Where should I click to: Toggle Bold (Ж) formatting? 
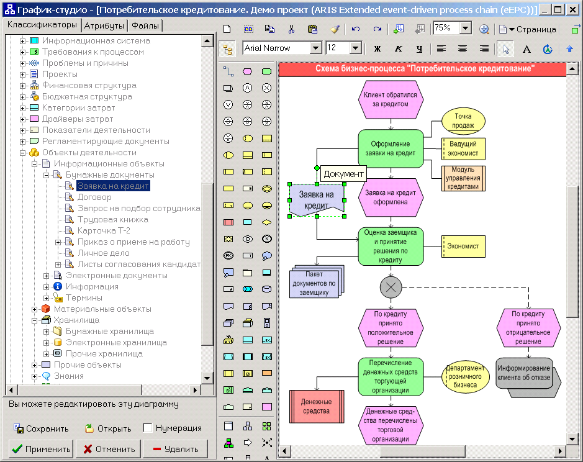(377, 48)
